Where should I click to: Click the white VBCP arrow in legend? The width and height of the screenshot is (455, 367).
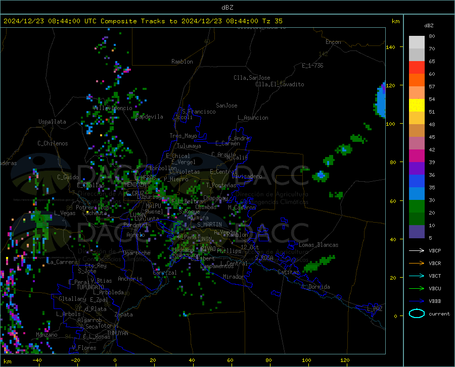417,250
